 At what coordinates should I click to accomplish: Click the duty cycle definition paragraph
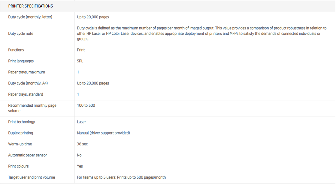(x=201, y=34)
